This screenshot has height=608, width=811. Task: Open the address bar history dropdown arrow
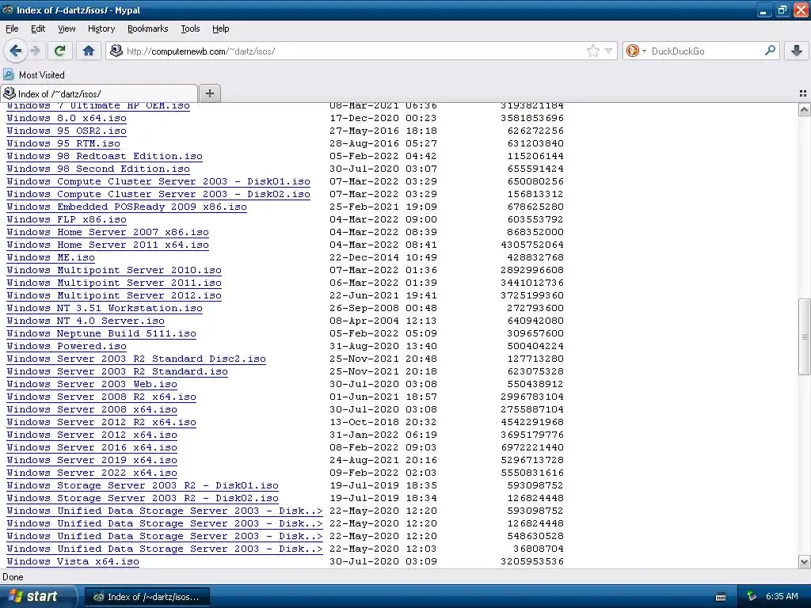pyautogui.click(x=609, y=51)
